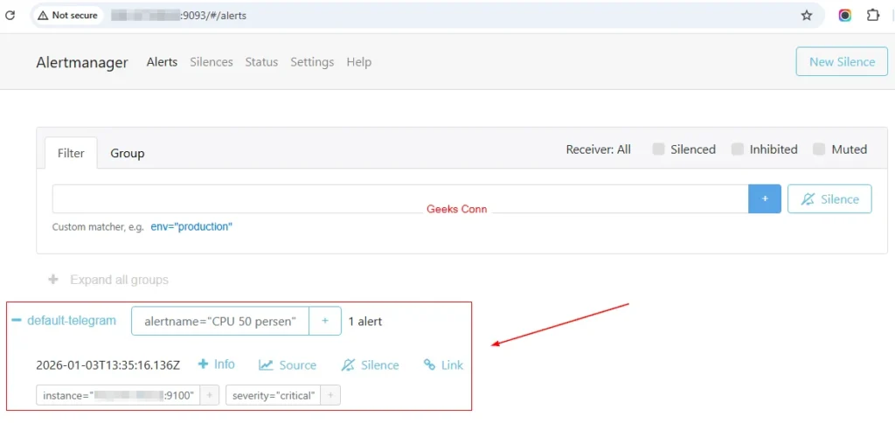Focus the custom matcher filter input

400,198
